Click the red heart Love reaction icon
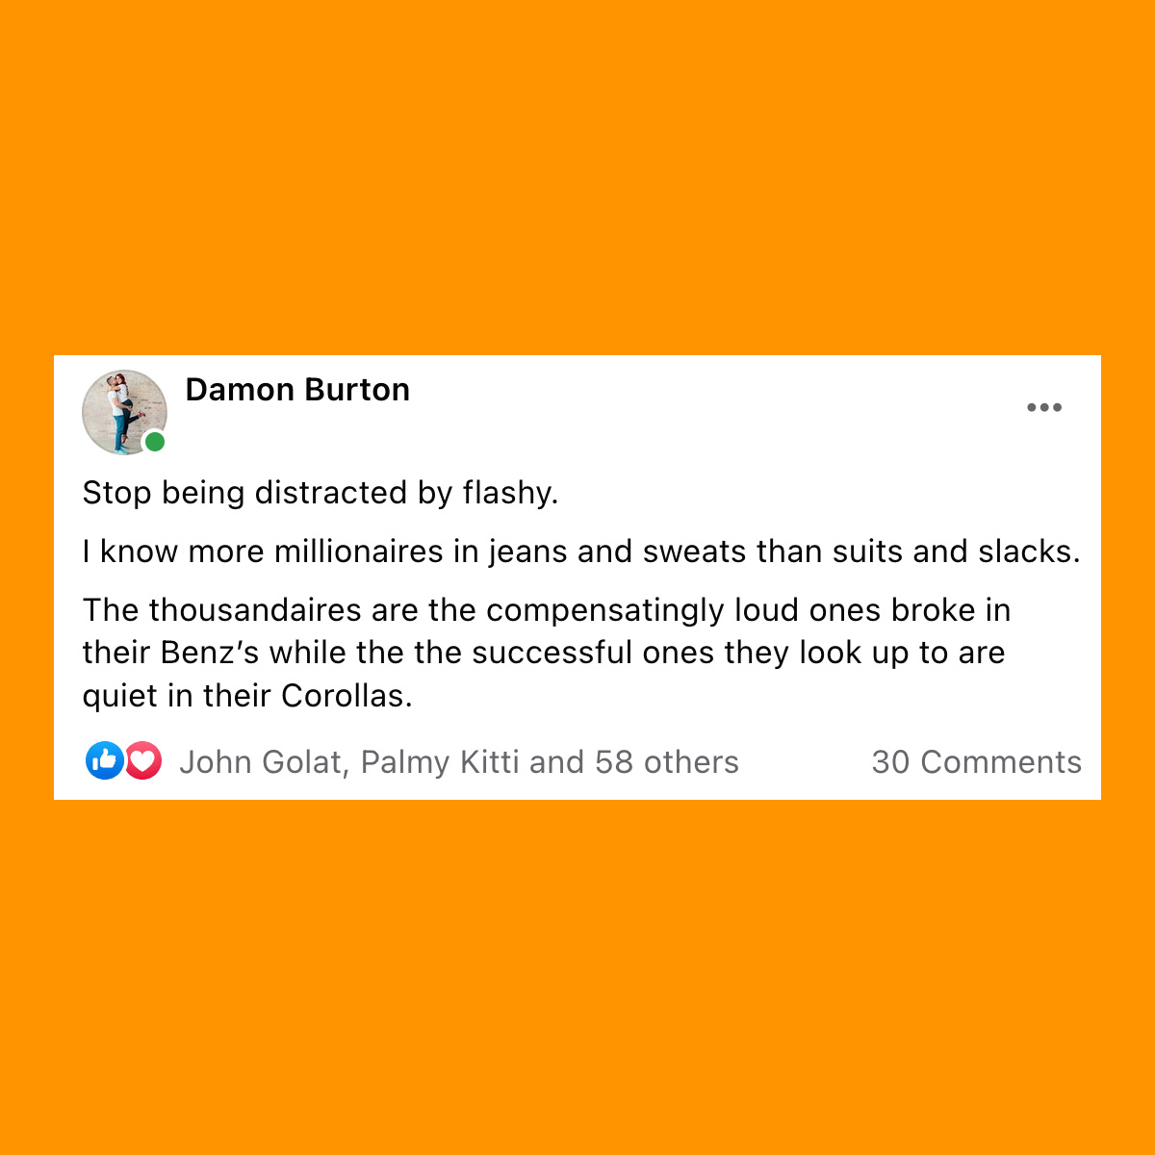This screenshot has height=1155, width=1155. click(x=143, y=761)
